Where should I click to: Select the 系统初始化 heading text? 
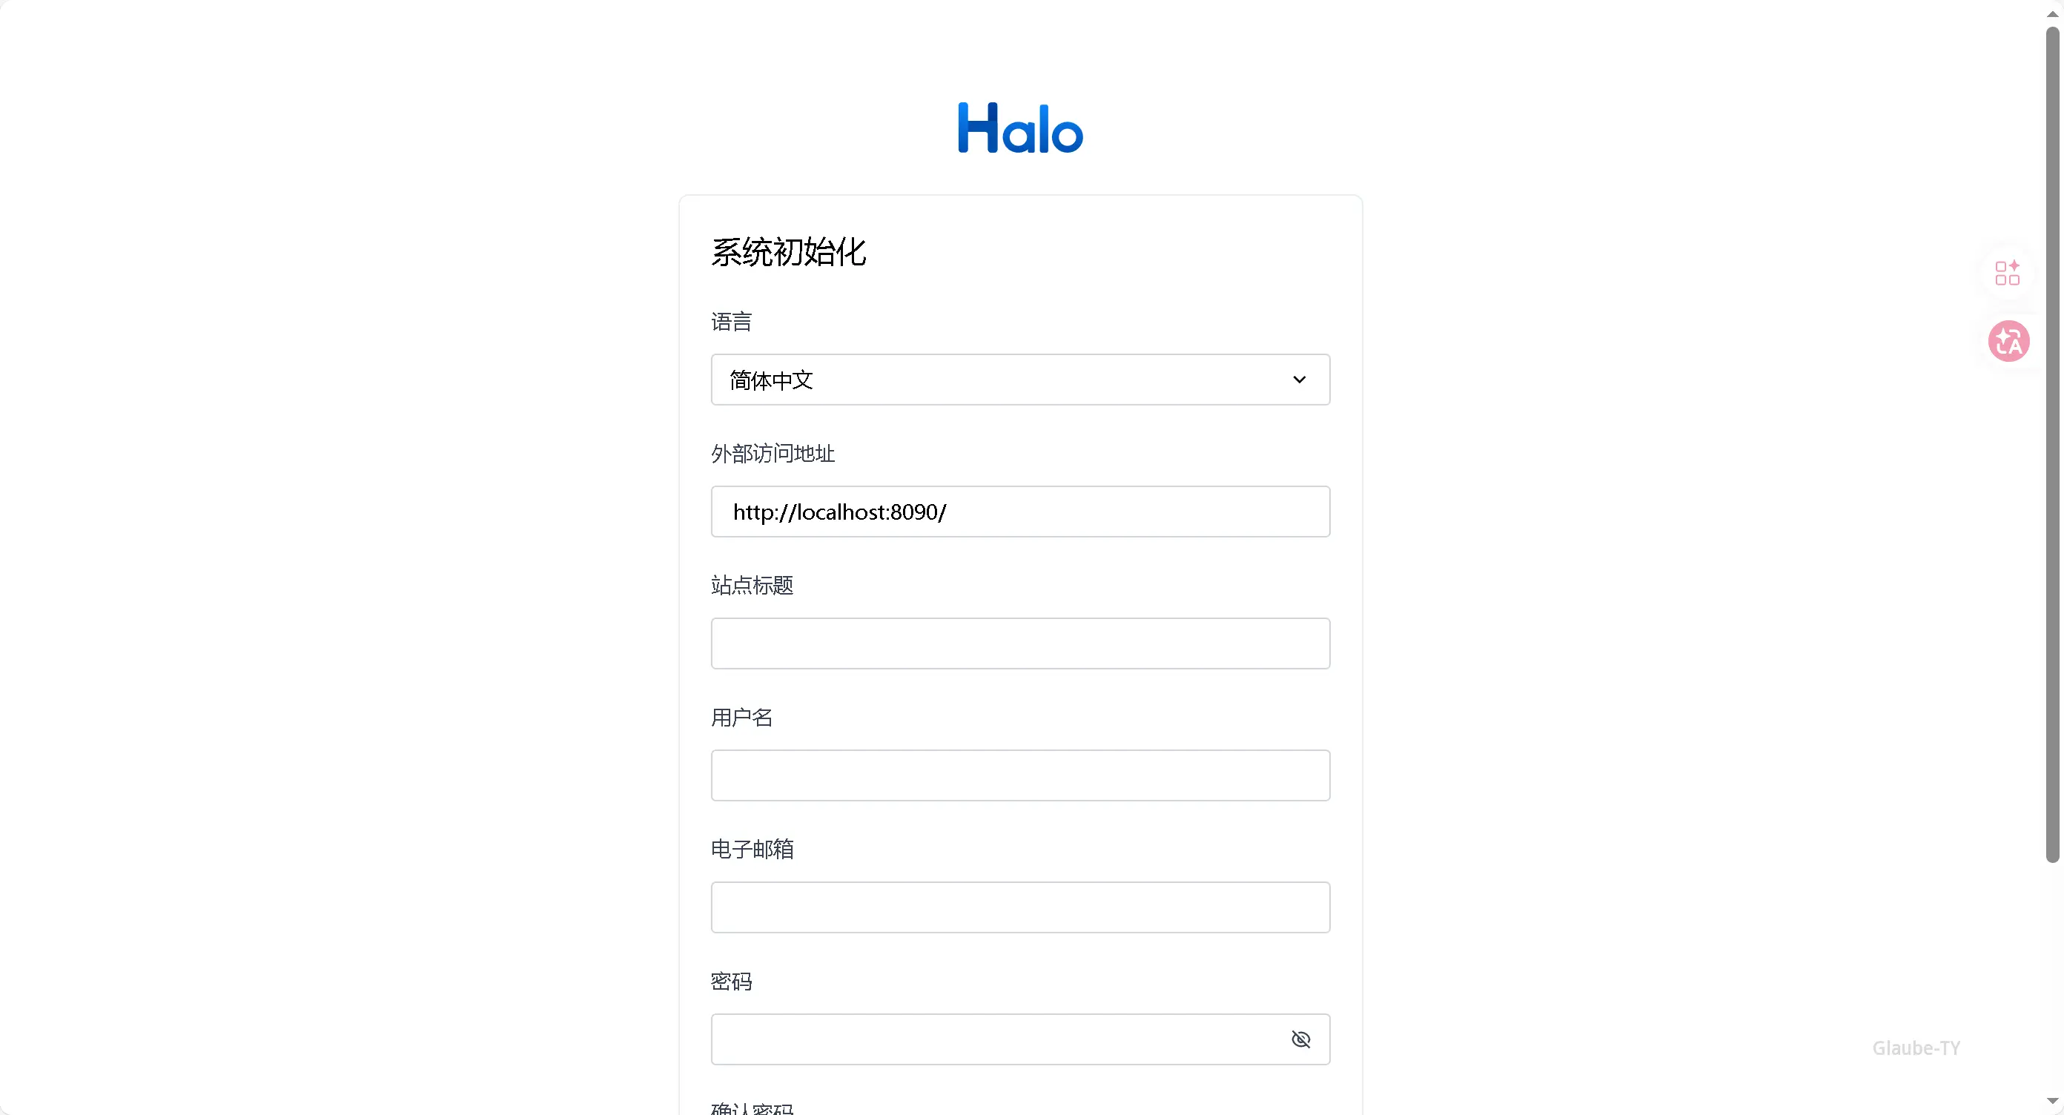(x=788, y=251)
